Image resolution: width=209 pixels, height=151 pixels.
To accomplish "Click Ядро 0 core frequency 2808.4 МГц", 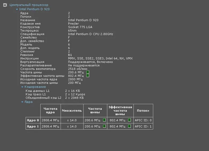I will point(50,120).
